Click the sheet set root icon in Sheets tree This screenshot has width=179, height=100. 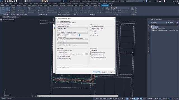(x=151, y=27)
